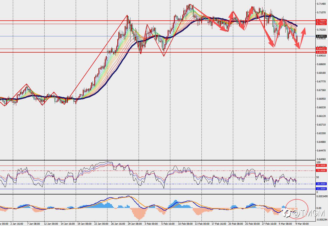Viewport: 328px width, 226px height.
Task: Click the 0.70522 red price level label
Action: (321, 24)
